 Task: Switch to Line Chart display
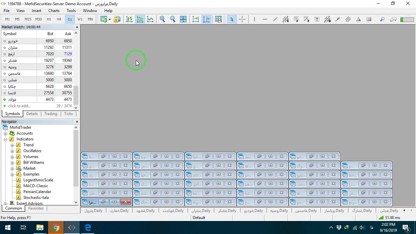(x=150, y=19)
